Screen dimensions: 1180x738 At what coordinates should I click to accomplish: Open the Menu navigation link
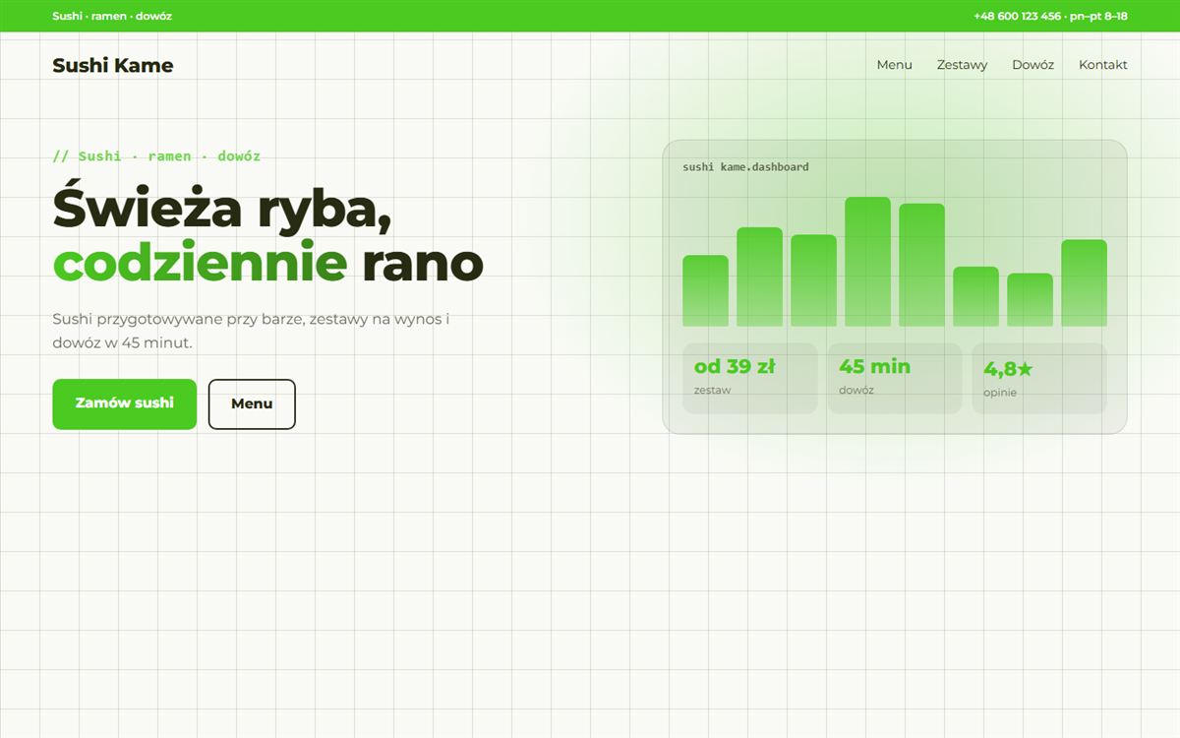(x=894, y=65)
